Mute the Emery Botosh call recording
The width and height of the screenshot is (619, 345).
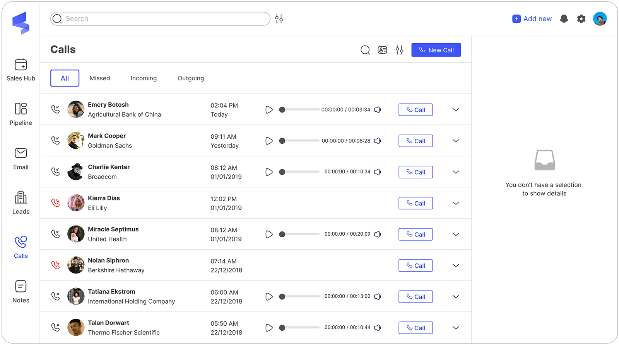tap(378, 110)
